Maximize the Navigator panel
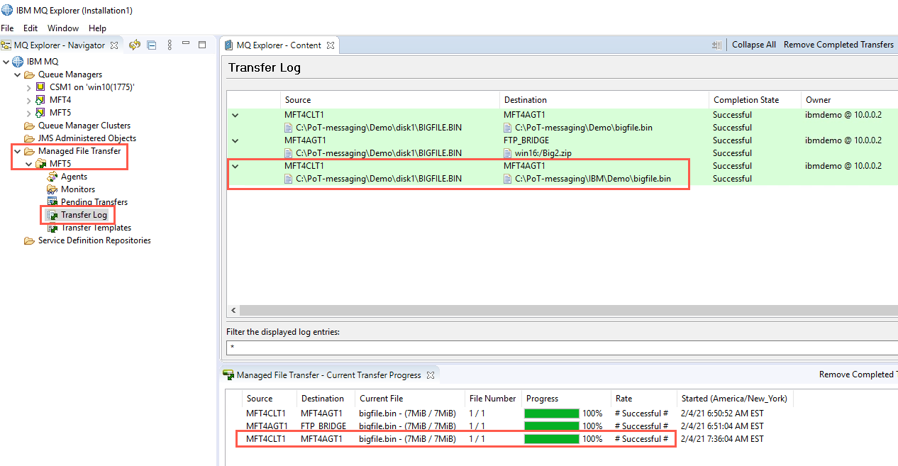This screenshot has width=898, height=466. pos(202,44)
